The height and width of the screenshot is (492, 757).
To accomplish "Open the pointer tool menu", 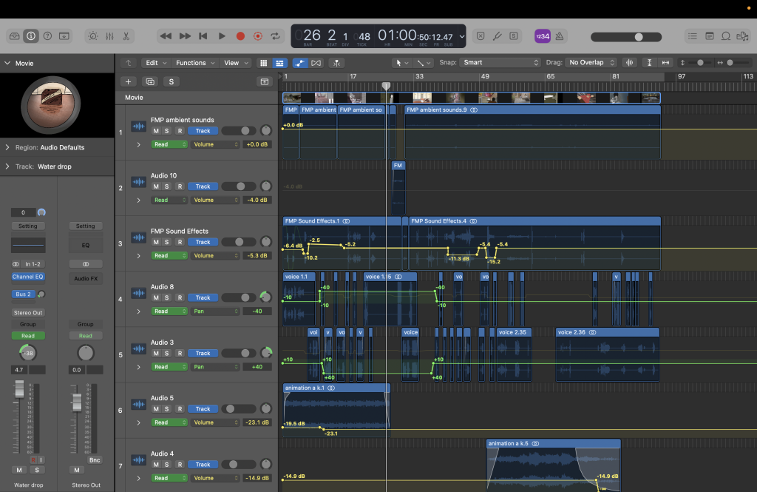I will 401,63.
